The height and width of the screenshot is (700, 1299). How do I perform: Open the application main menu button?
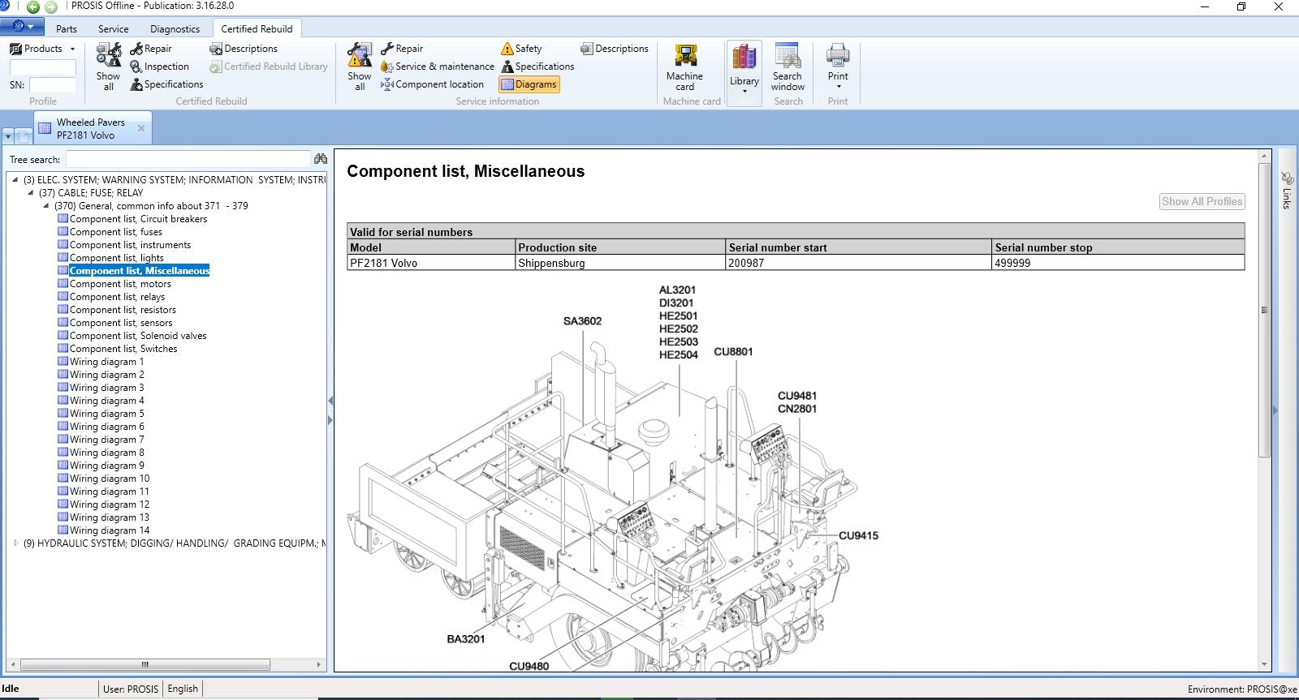pos(22,26)
